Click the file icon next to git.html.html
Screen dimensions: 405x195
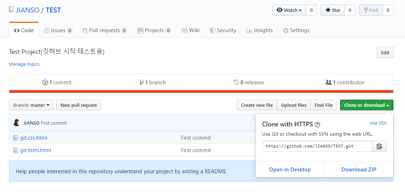[15, 150]
